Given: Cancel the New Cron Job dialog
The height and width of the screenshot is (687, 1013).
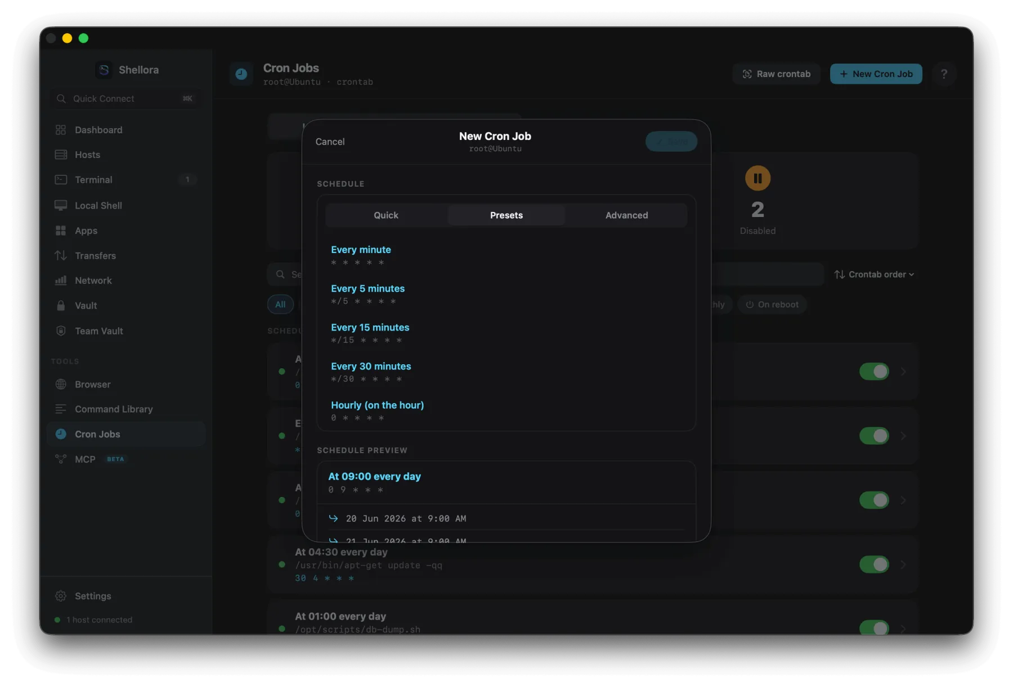Looking at the screenshot, I should tap(330, 142).
